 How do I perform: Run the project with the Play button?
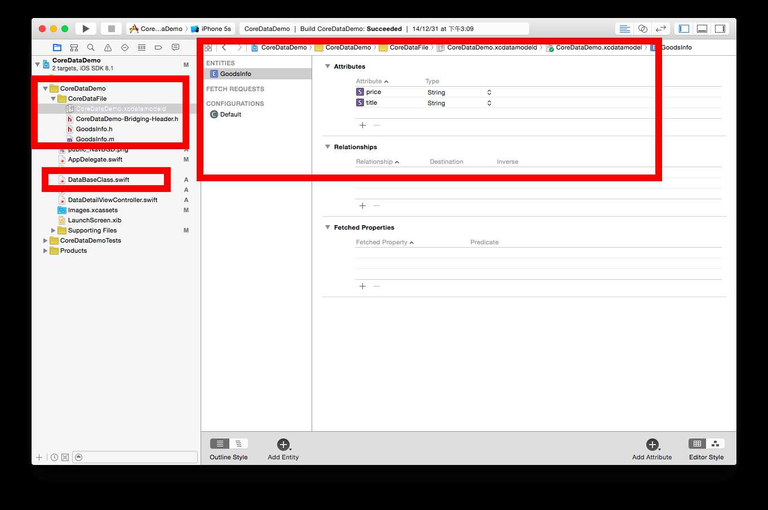(86, 29)
